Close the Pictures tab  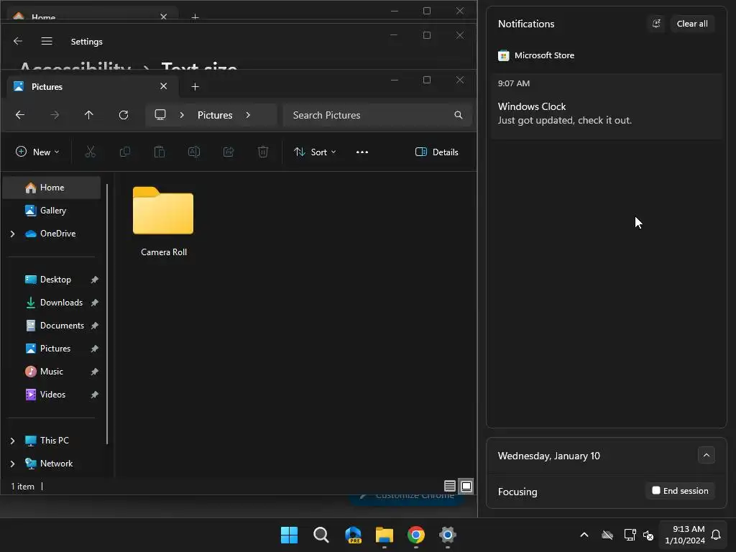[163, 86]
